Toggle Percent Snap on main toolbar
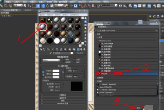 coord(89,6)
